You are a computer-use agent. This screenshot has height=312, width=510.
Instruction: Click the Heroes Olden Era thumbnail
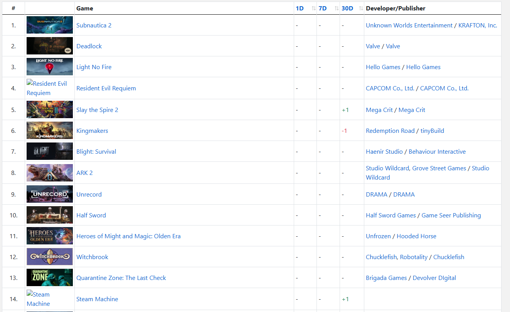[50, 236]
